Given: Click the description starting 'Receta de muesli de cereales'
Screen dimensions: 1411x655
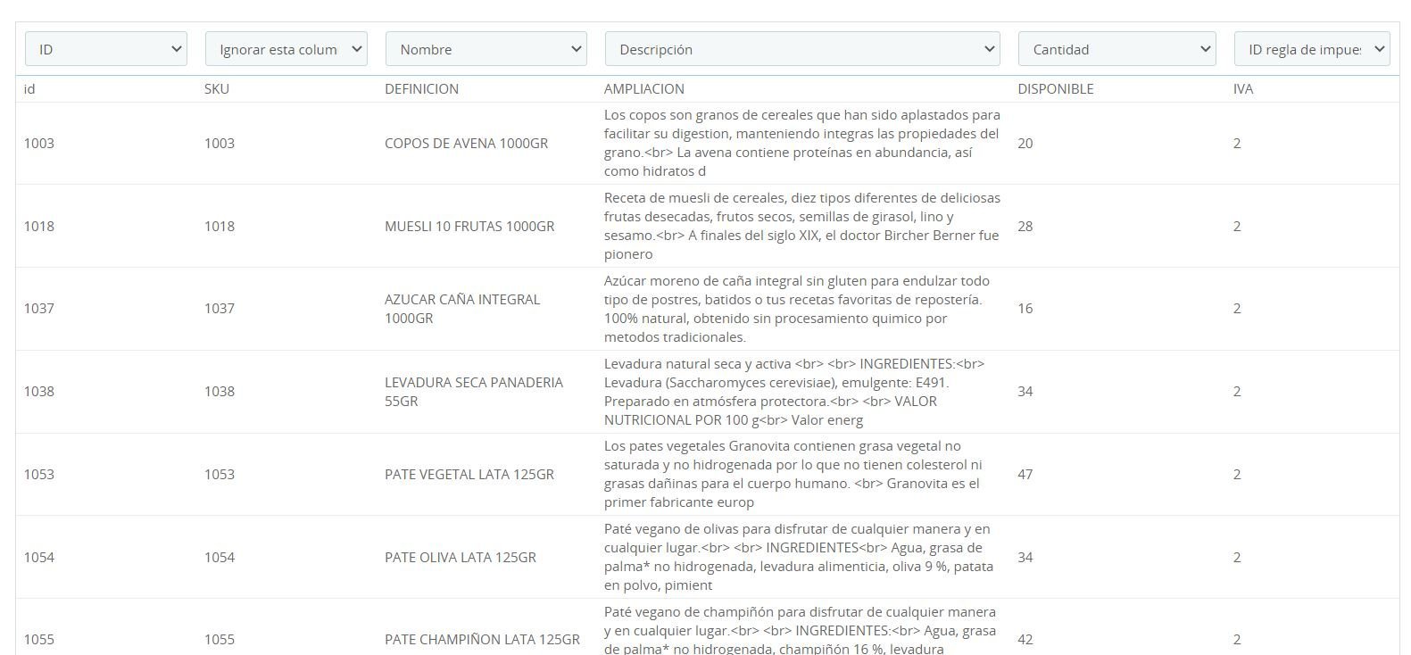Looking at the screenshot, I should pos(802,227).
